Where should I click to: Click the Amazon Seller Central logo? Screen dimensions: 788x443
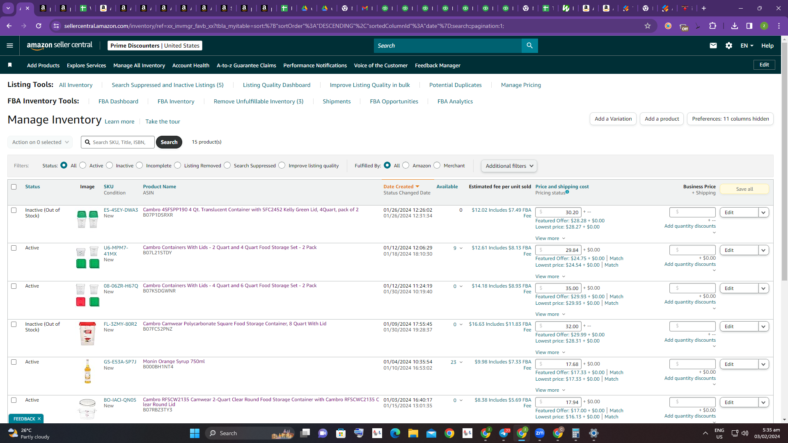(x=60, y=46)
